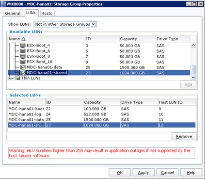The width and height of the screenshot is (205, 179).
Task: Click the Host LUN ID column header
Action: pyautogui.click(x=177, y=102)
